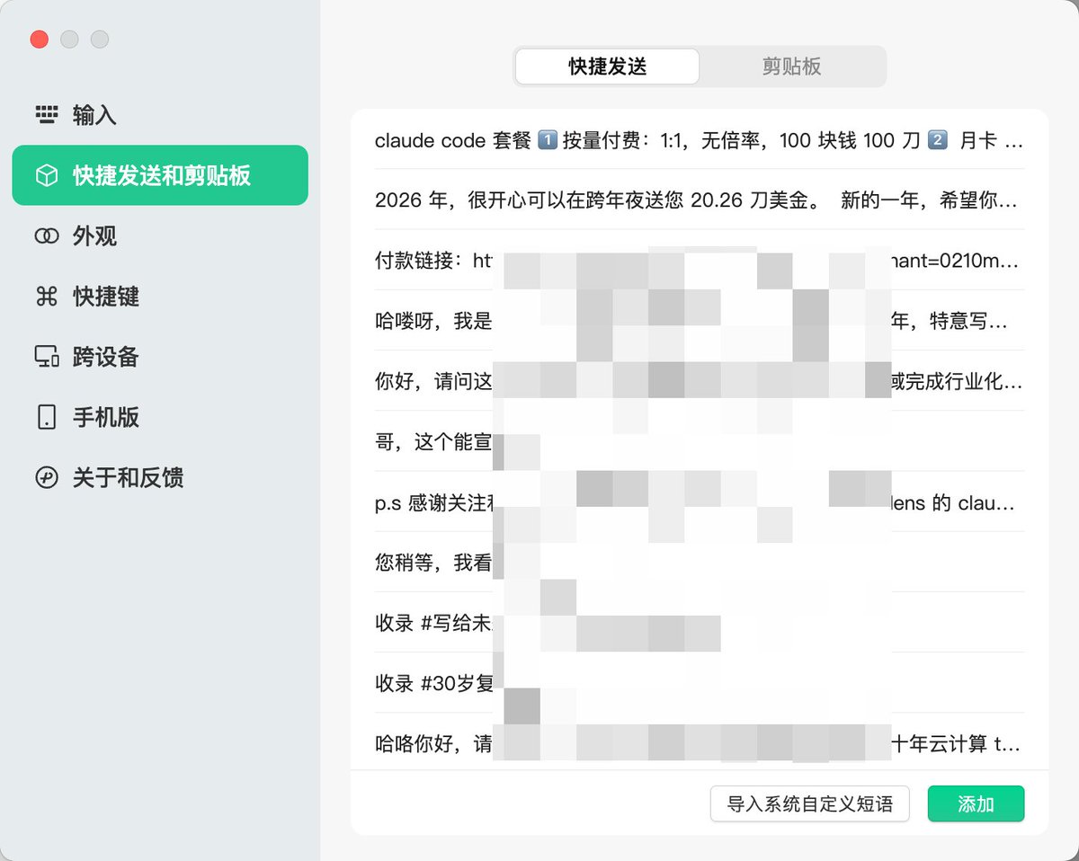Screen dimensions: 1079x861
Task: Select the '收录 #写给未' phrase row
Action: [x=700, y=622]
